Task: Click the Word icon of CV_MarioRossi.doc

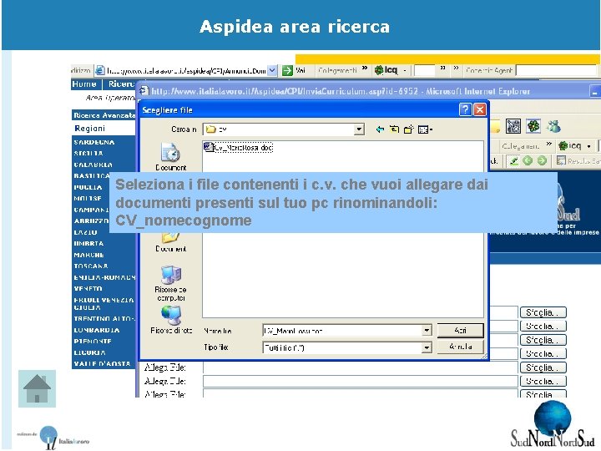Action: tap(208, 147)
